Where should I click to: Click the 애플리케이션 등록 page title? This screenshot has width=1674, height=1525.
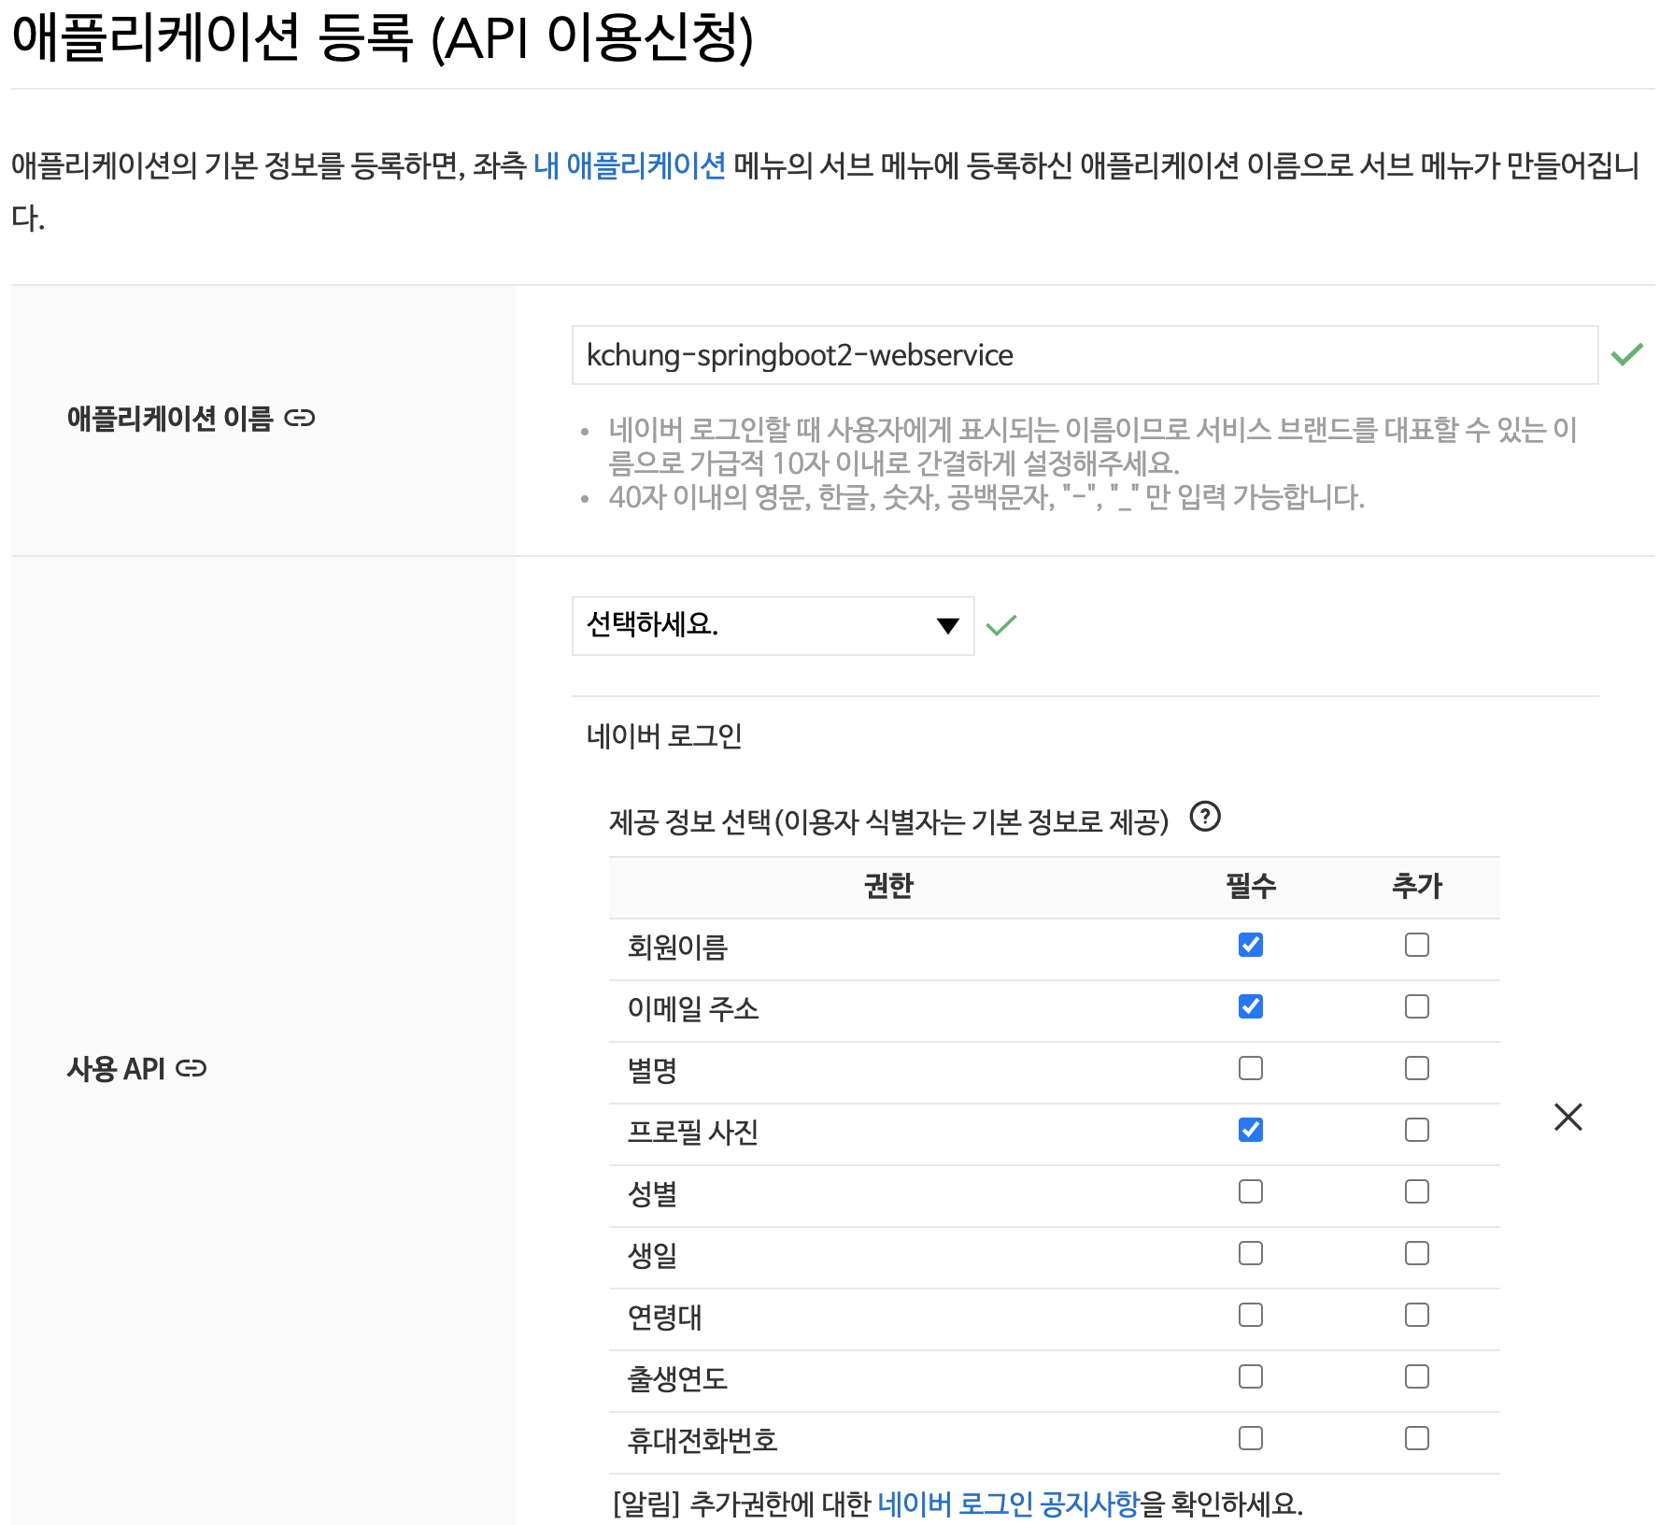[382, 37]
